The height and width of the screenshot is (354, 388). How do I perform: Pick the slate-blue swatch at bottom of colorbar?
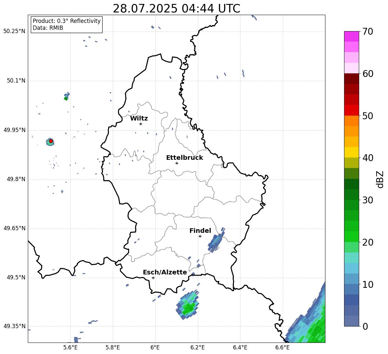[x=351, y=321]
